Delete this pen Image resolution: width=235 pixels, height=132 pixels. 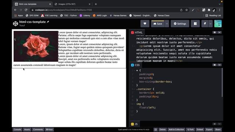[162, 129]
